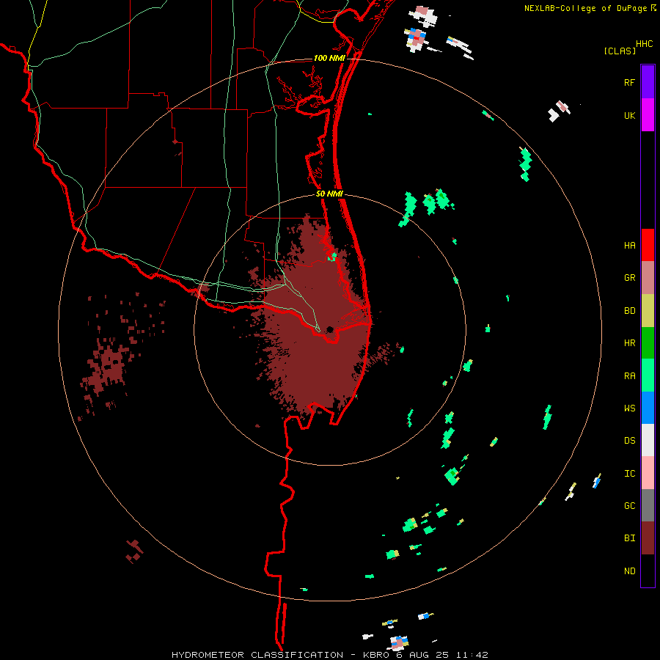Image resolution: width=660 pixels, height=660 pixels.
Task: Click the BD legend label
Action: tap(629, 311)
